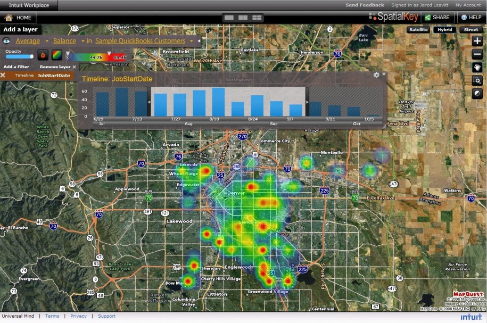Click right handle of timeline selection
Viewport: 487px width, 323px height.
click(x=308, y=102)
